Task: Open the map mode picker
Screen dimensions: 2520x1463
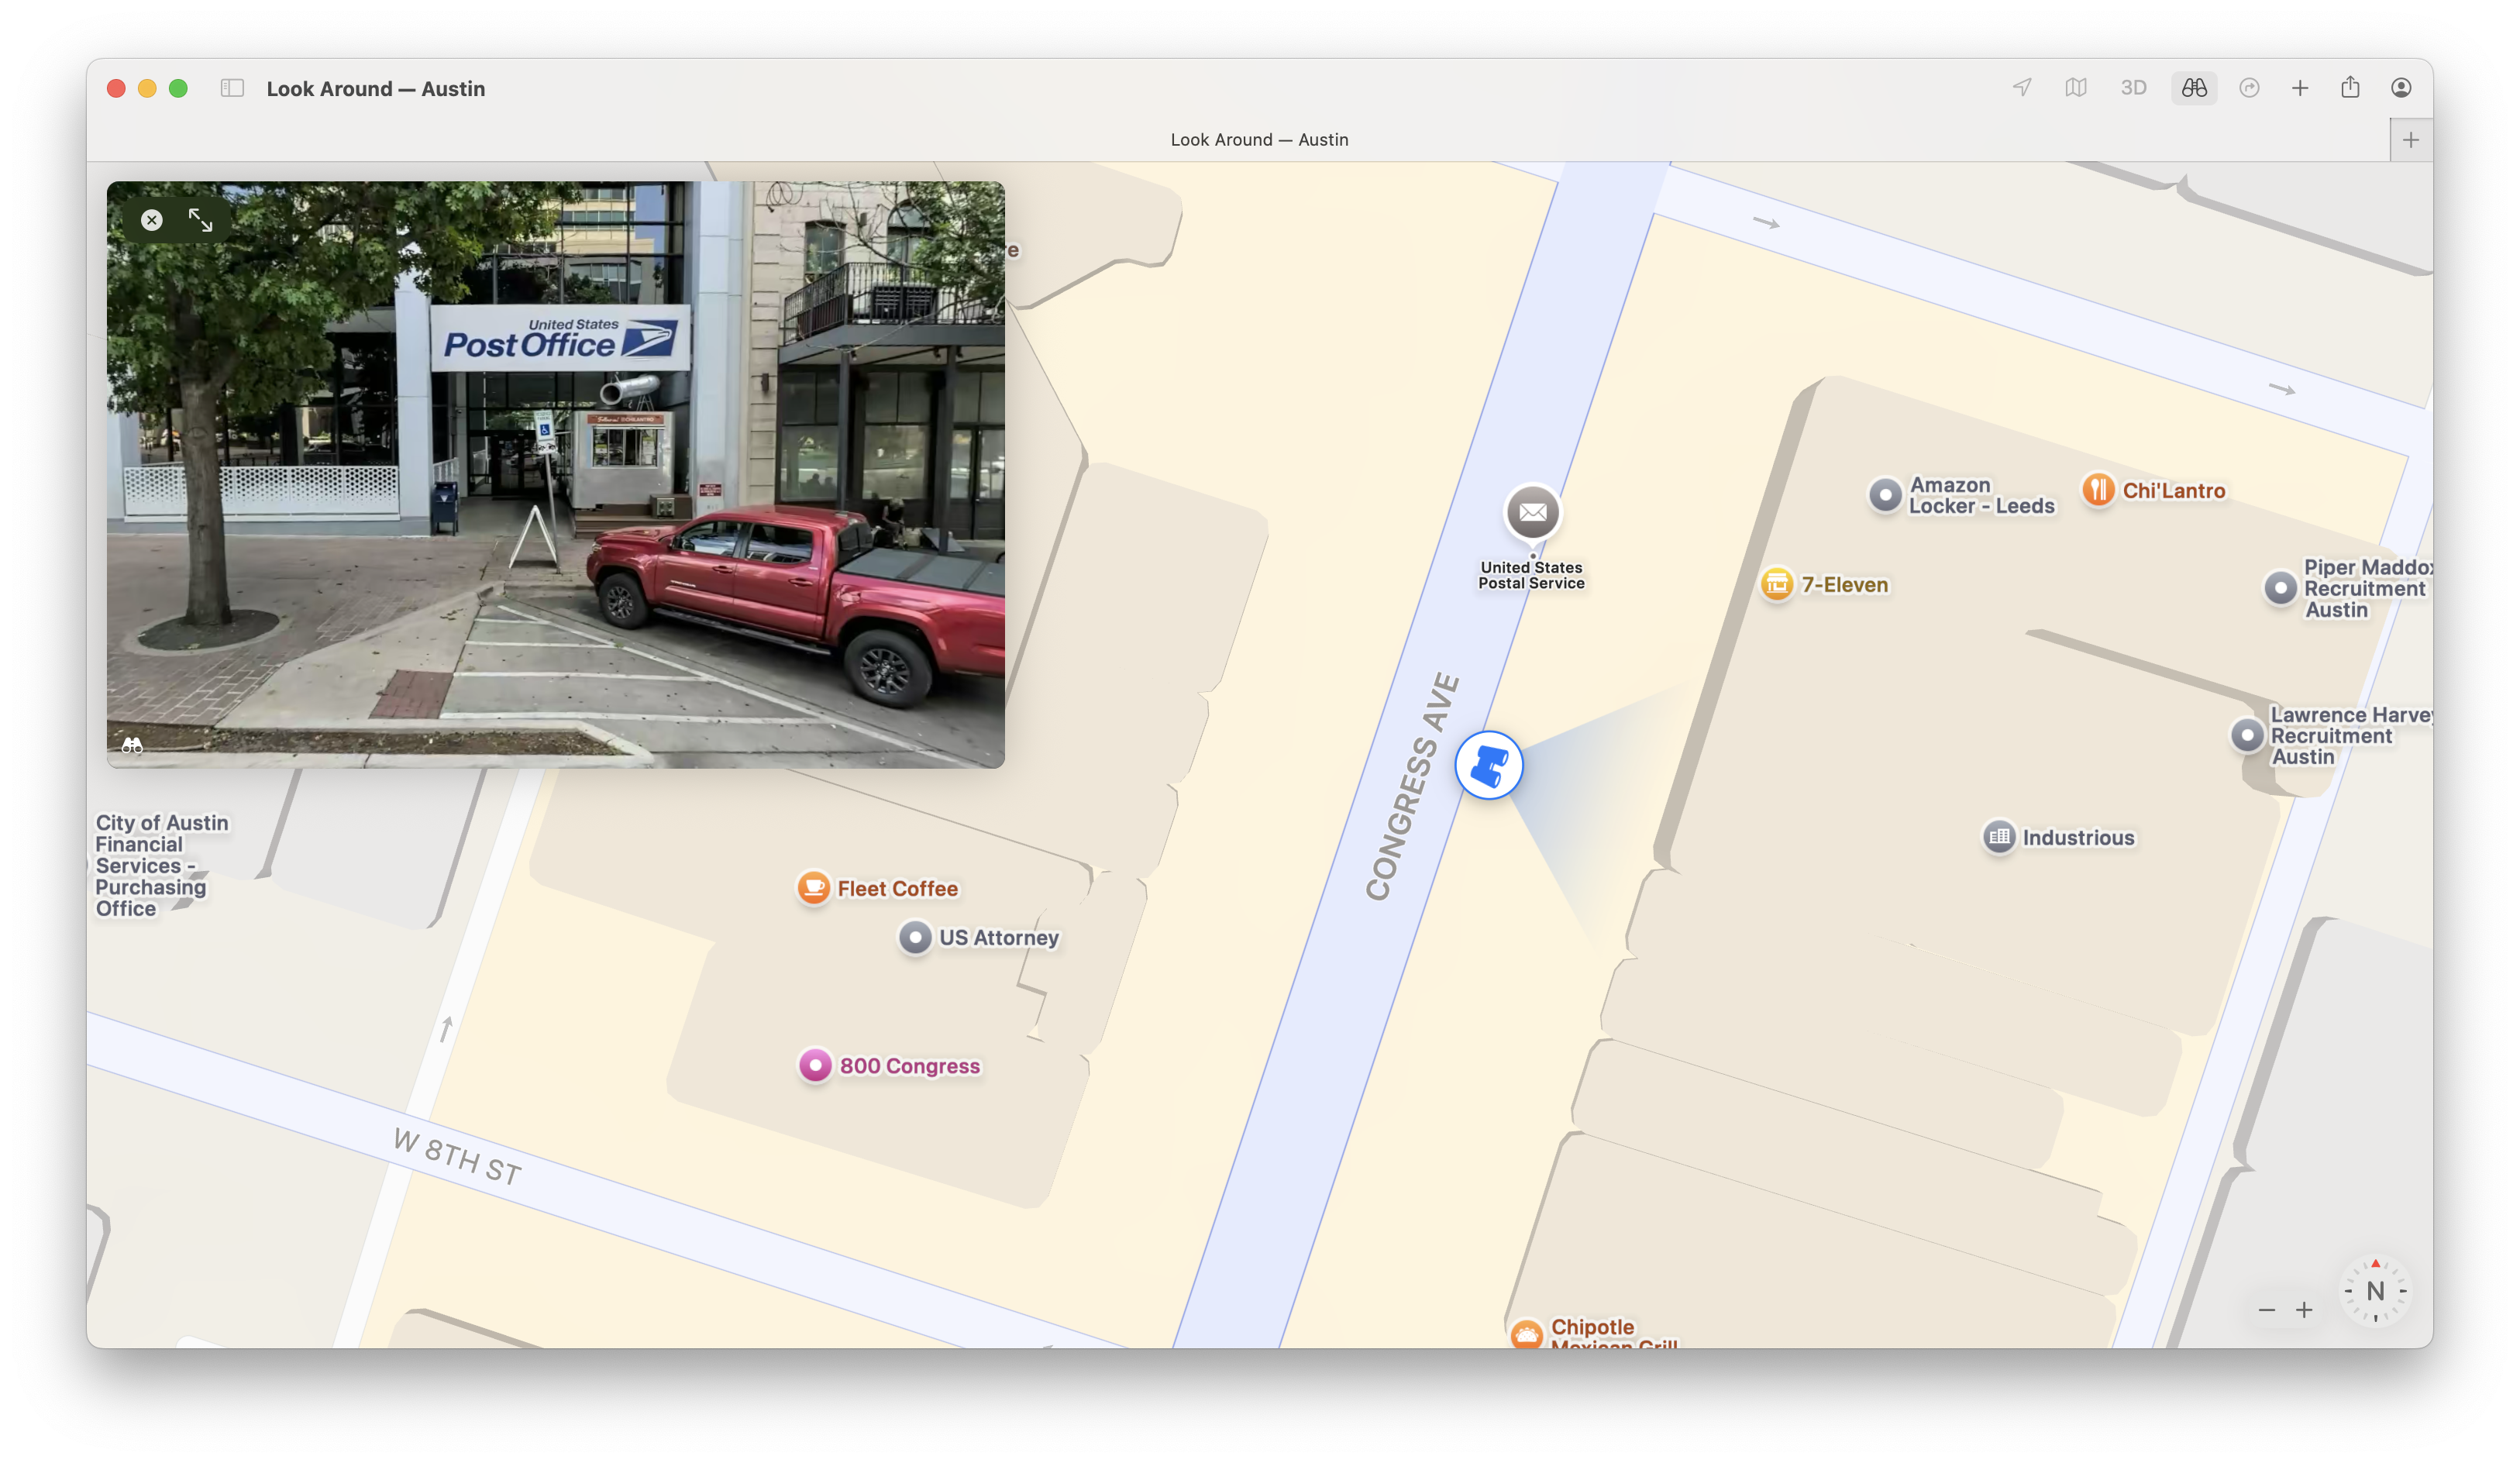Action: click(x=2076, y=88)
